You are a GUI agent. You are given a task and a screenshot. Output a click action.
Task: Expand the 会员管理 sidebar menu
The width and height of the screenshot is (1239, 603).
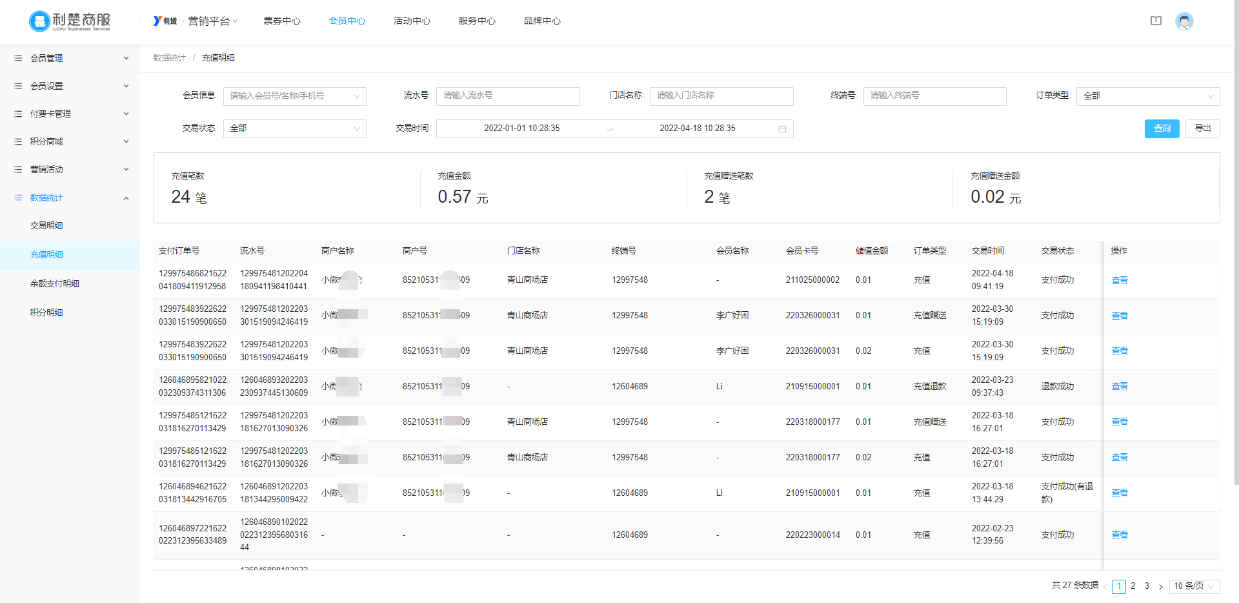(126, 58)
